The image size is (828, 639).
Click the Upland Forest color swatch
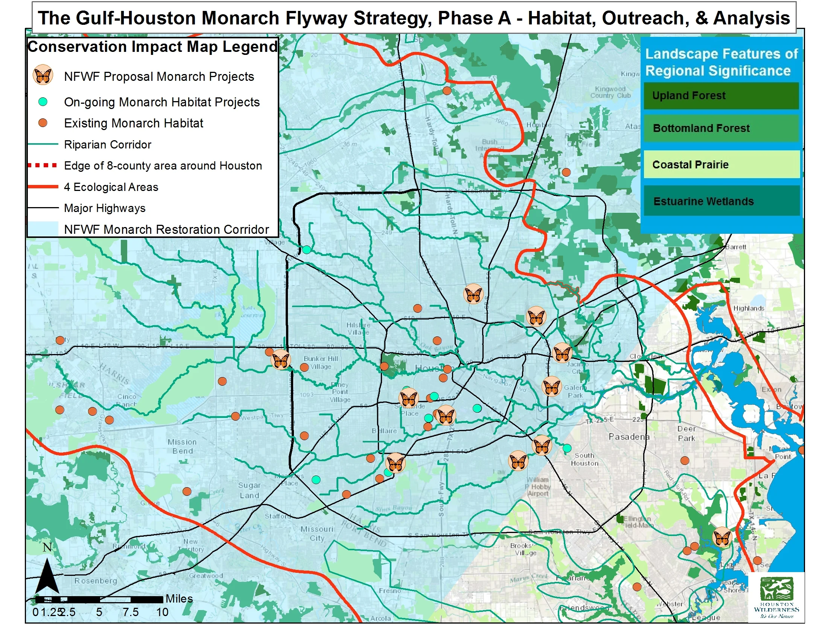[x=721, y=96]
